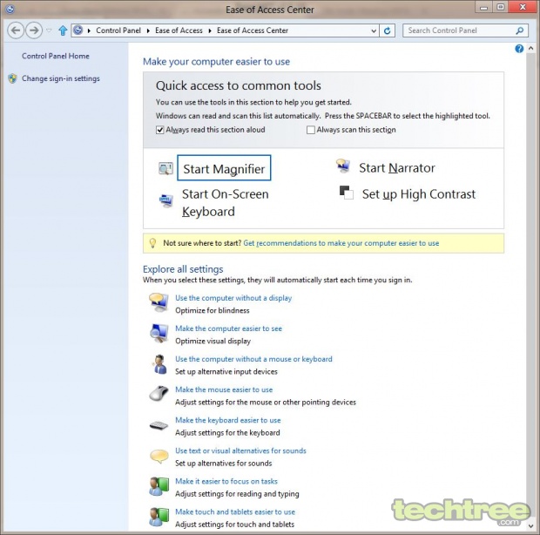Click the focus on tasks icon

pos(159,486)
